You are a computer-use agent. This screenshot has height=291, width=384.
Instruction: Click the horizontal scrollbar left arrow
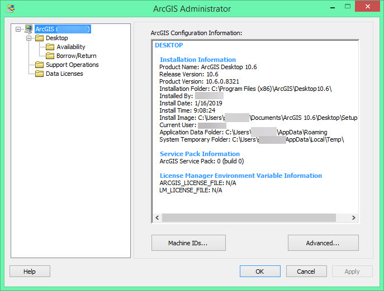click(157, 217)
